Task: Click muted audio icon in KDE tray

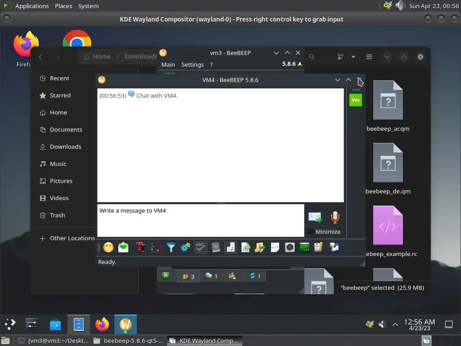Action: pyautogui.click(x=382, y=324)
